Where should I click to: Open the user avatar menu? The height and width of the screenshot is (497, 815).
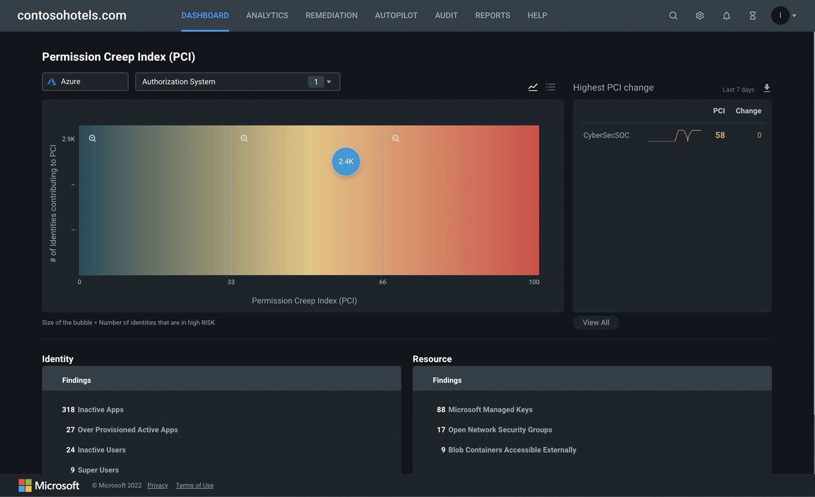pos(780,15)
